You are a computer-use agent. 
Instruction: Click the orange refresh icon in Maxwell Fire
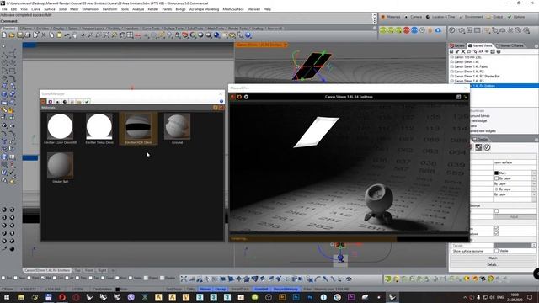[x=239, y=98]
